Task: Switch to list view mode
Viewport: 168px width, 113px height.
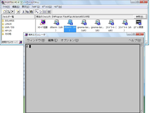Action: 45,12
